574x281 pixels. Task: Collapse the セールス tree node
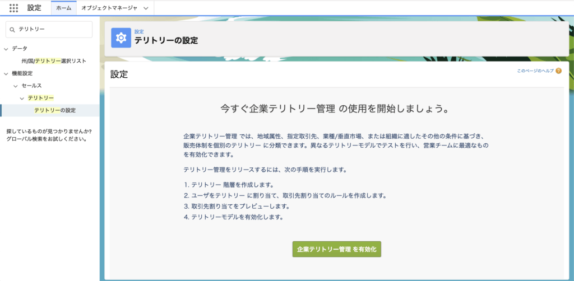click(x=15, y=86)
